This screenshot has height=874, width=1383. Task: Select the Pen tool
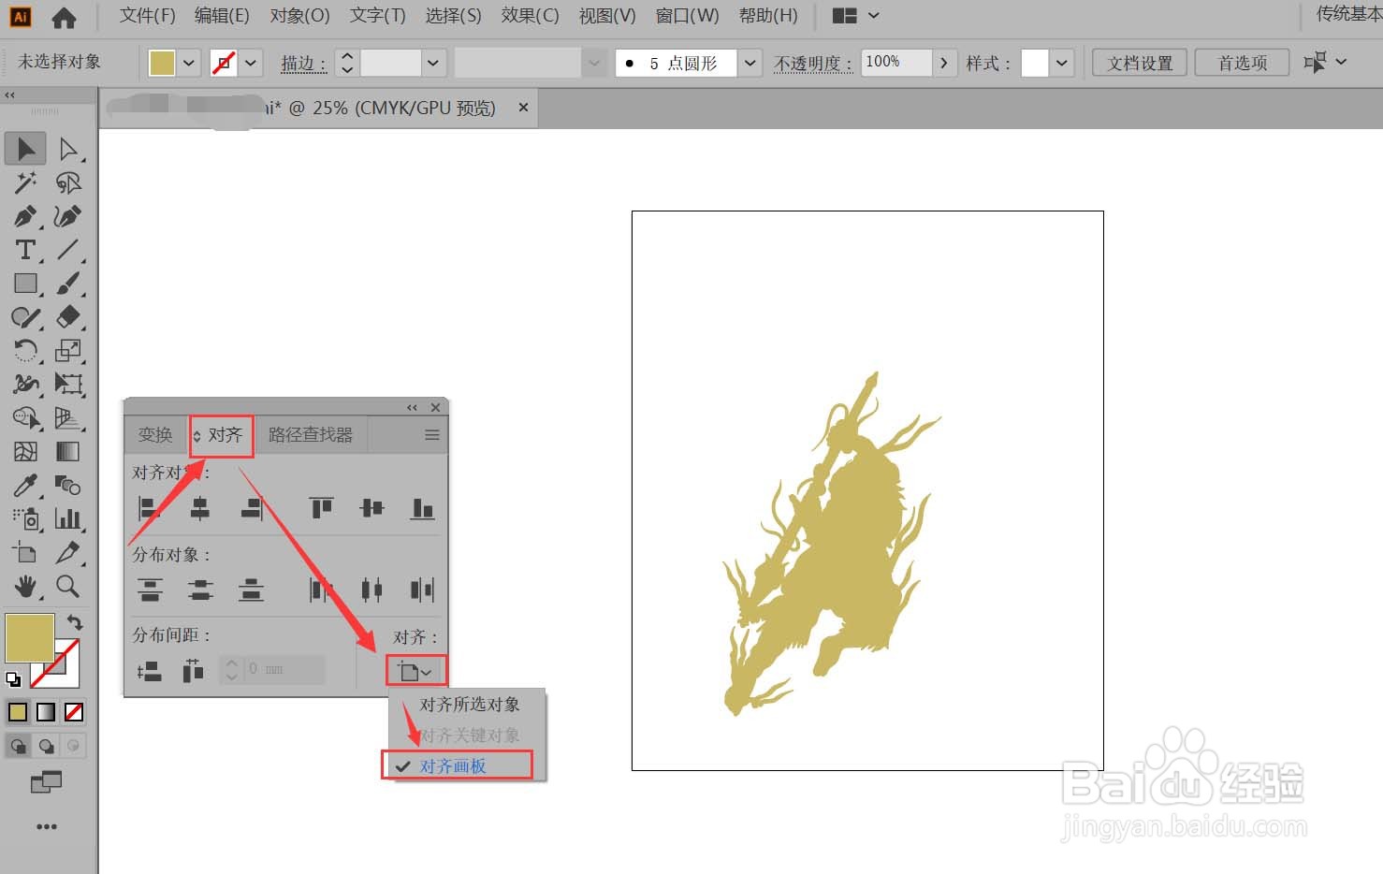(25, 216)
